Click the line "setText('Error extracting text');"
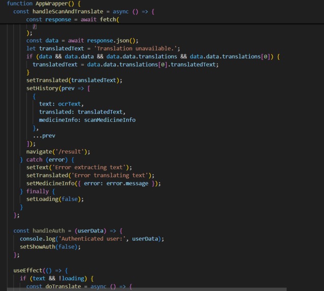The height and width of the screenshot is (291, 324). tap(79, 168)
